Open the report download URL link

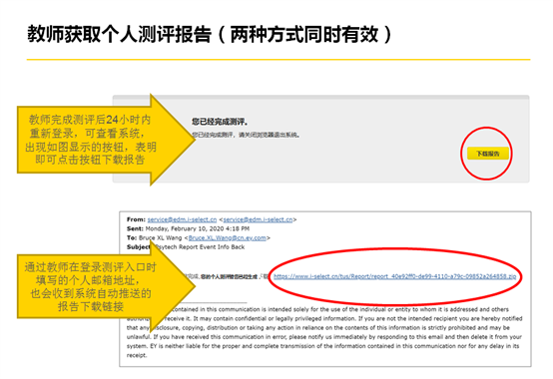coord(394,276)
